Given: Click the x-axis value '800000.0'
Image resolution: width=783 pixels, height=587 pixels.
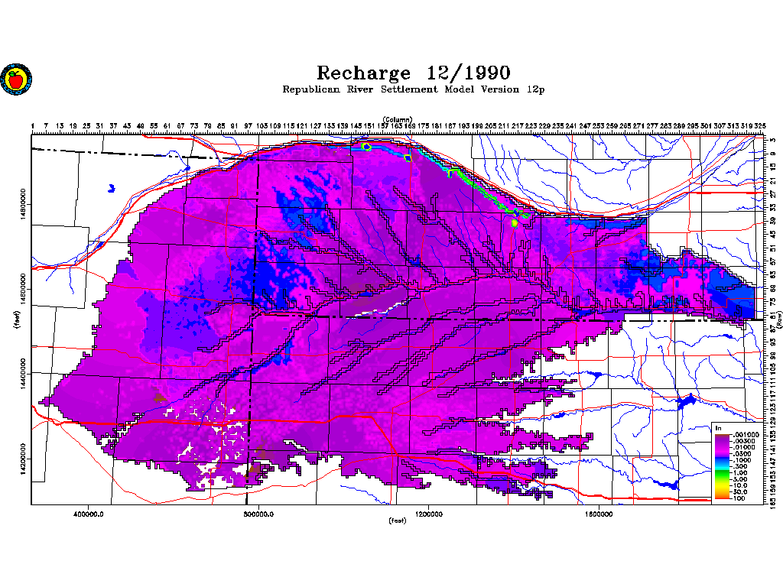Looking at the screenshot, I should (x=258, y=514).
